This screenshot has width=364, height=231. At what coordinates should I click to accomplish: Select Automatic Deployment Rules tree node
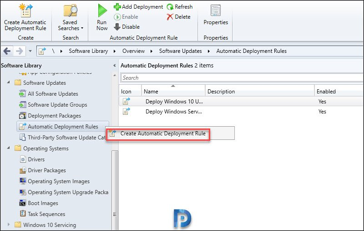click(63, 126)
